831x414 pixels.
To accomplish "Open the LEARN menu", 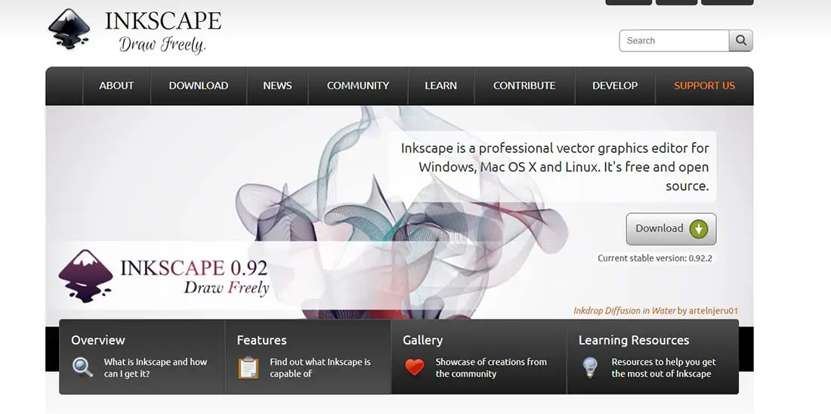I will click(441, 86).
